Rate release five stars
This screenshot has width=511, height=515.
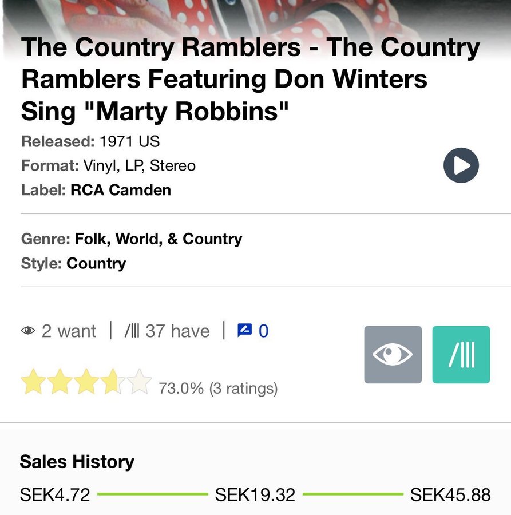pyautogui.click(x=140, y=382)
